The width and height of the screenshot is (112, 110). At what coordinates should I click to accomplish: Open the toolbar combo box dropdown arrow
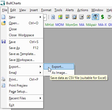(44, 17)
